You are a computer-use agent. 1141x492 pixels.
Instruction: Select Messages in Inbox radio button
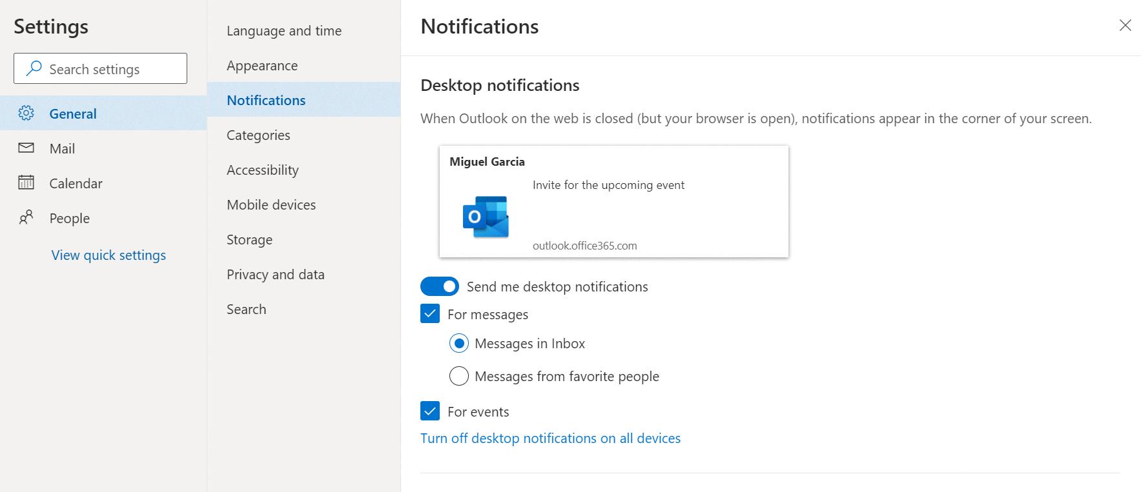[458, 344]
